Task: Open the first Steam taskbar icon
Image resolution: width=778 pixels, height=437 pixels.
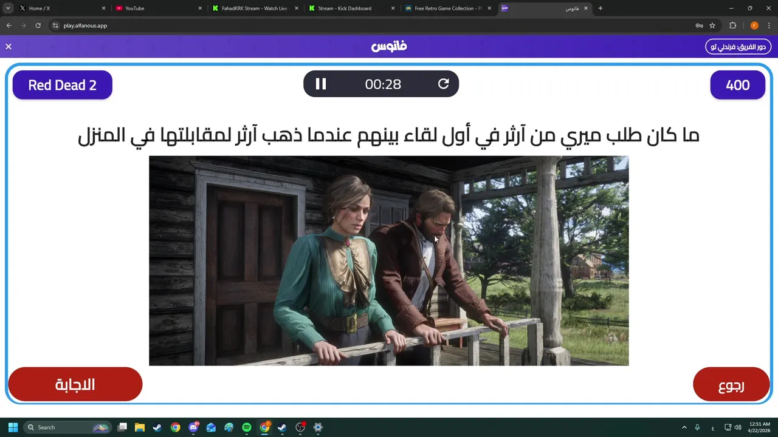Action: tap(157, 427)
